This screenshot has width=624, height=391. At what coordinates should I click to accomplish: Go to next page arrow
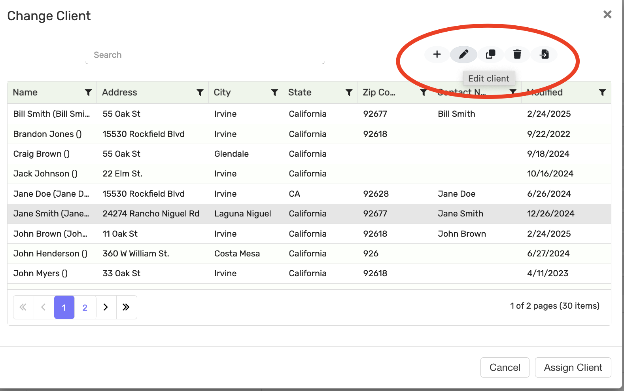[106, 307]
